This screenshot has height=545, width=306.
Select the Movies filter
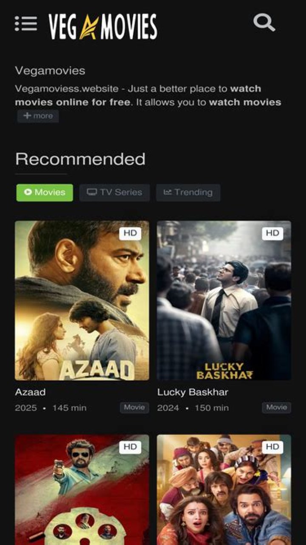[x=44, y=192]
